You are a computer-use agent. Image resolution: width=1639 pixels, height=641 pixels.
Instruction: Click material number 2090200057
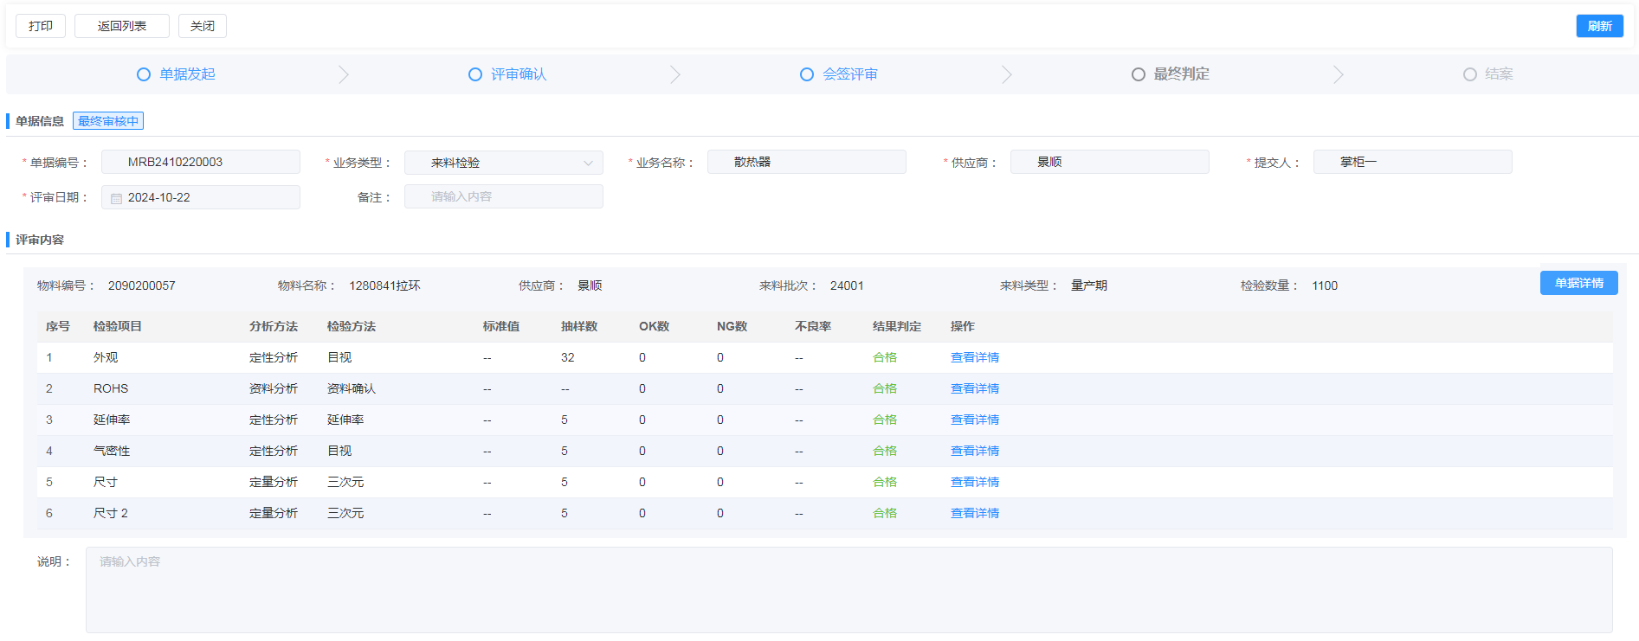coord(142,285)
